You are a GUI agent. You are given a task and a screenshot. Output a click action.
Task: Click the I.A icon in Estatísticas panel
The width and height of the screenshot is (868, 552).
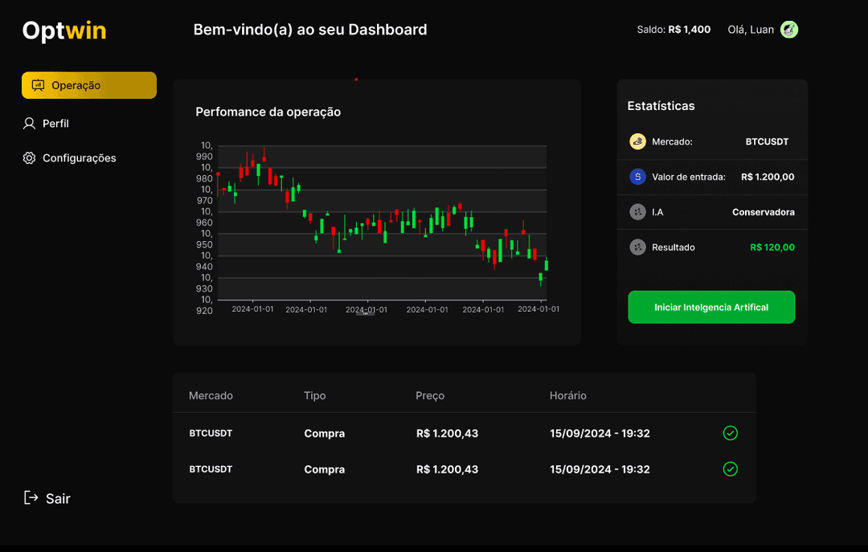point(637,212)
